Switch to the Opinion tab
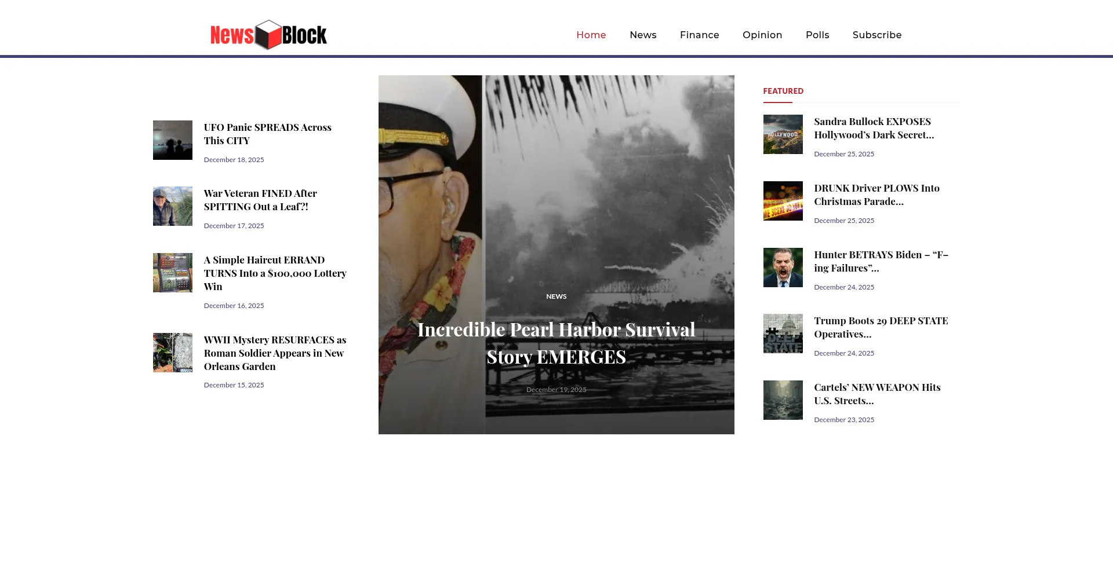Screen dimensions: 1113x575 coord(762,35)
